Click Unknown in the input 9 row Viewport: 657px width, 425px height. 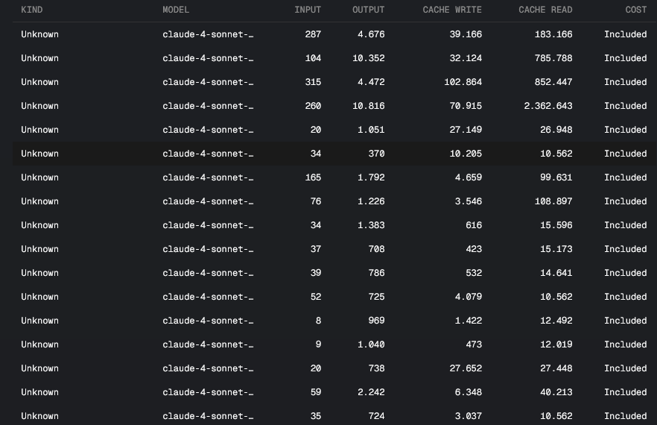click(x=39, y=344)
